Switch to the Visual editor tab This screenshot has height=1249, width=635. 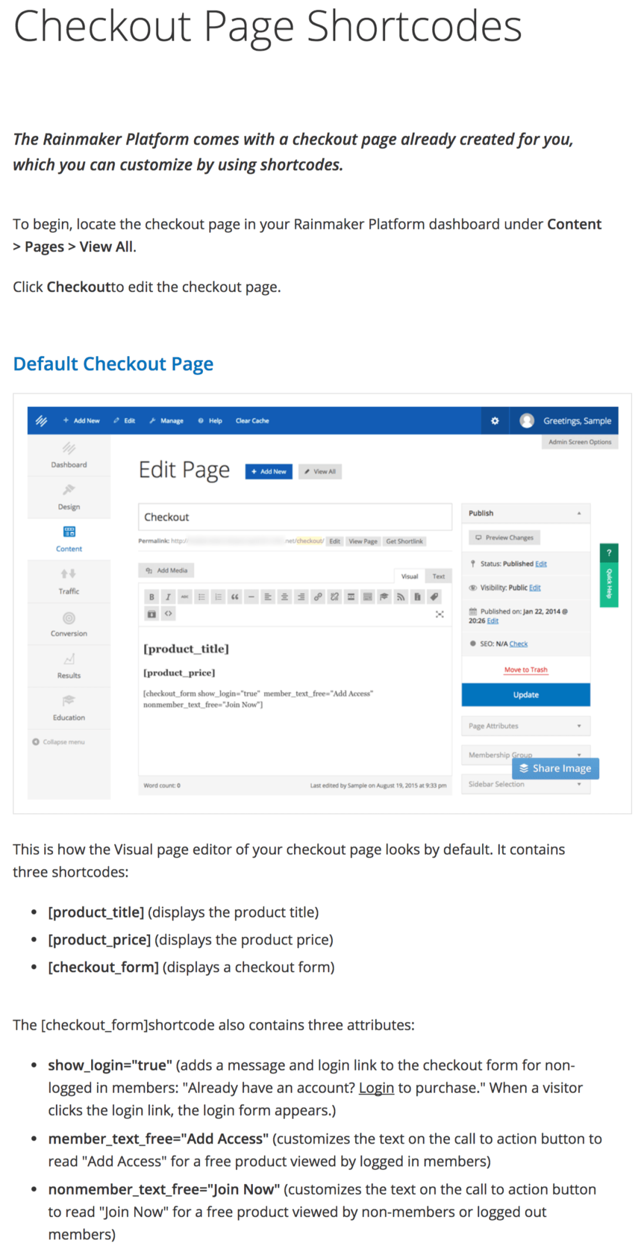pos(409,576)
